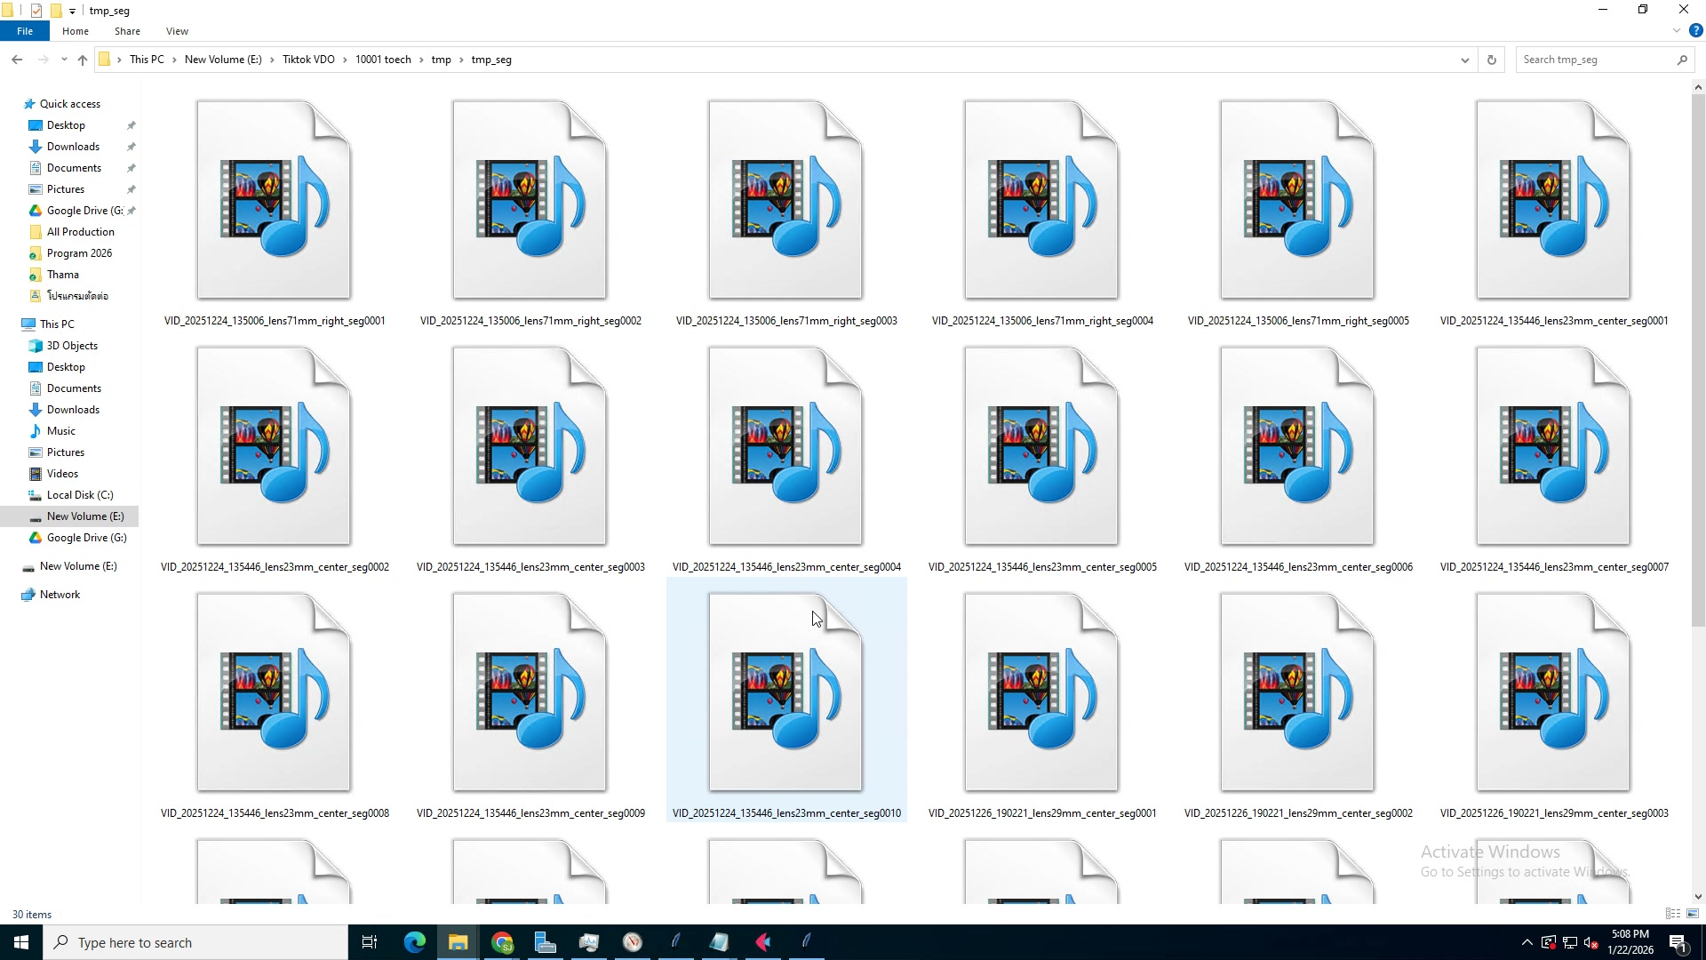This screenshot has width=1706, height=960.
Task: Open Local Disk (C:) in the sidebar
Action: coord(79,494)
